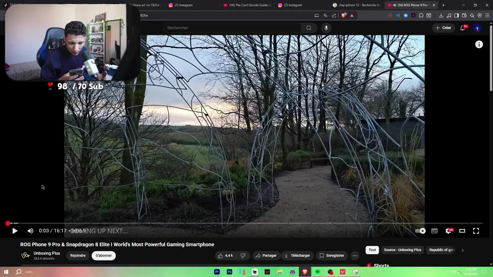Open the Intro chapter list in player
Image resolution: width=493 pixels, height=277 pixels.
click(79, 231)
